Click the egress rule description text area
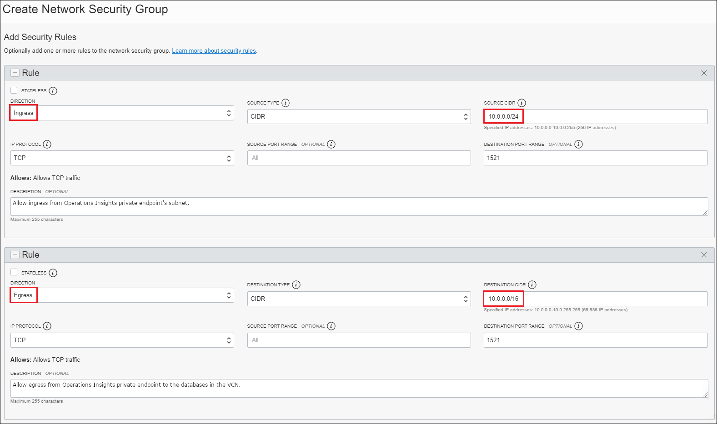717x424 pixels. pos(359,388)
